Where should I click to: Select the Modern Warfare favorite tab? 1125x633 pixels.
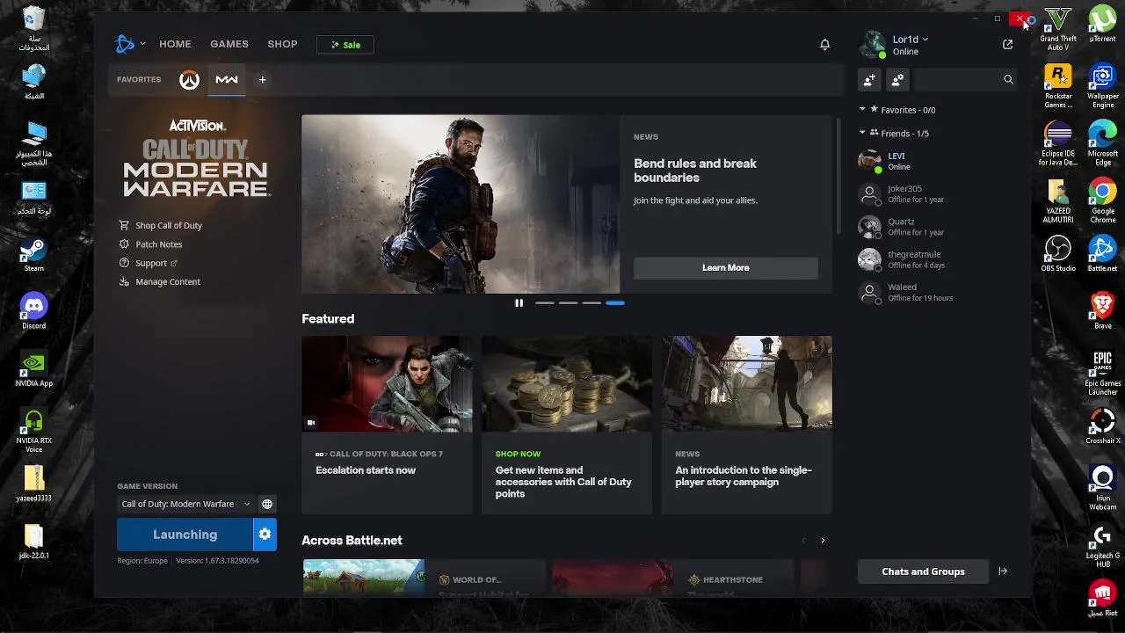227,80
